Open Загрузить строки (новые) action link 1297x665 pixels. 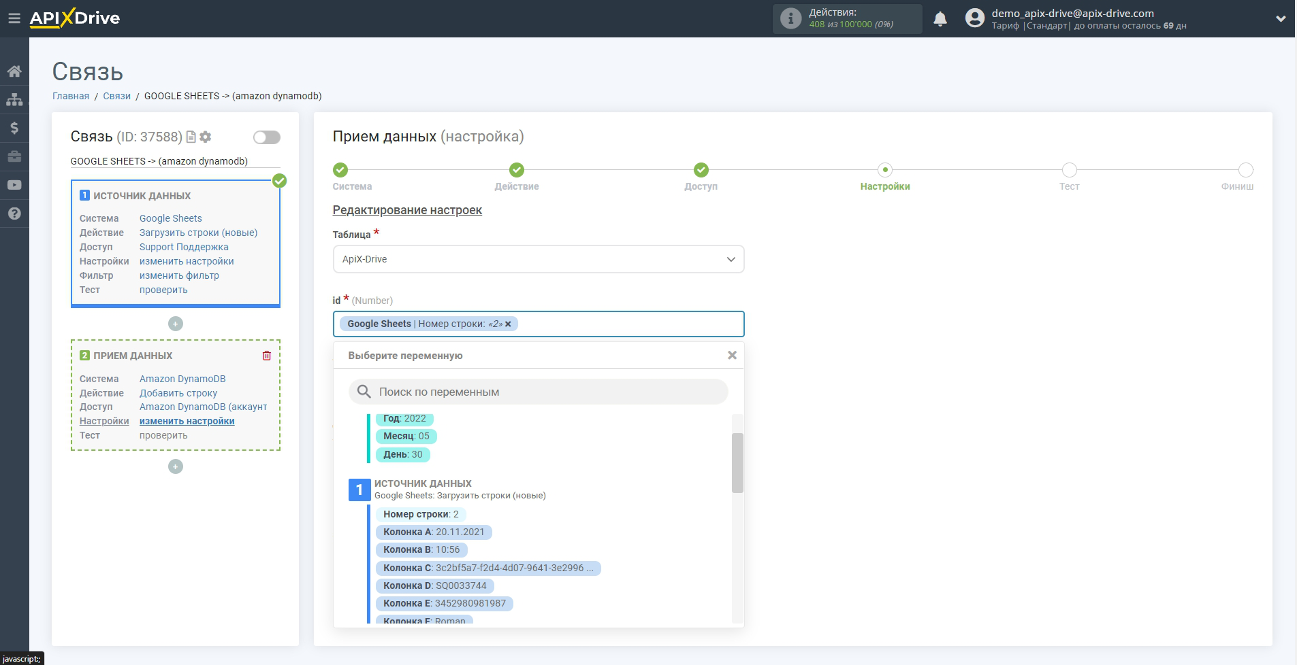click(199, 233)
